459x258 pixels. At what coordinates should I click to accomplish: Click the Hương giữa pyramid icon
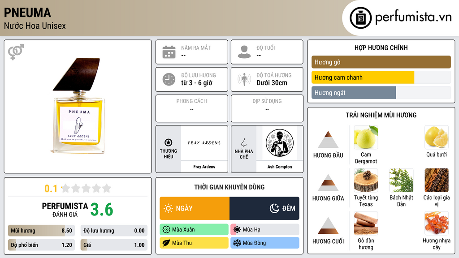(x=328, y=183)
